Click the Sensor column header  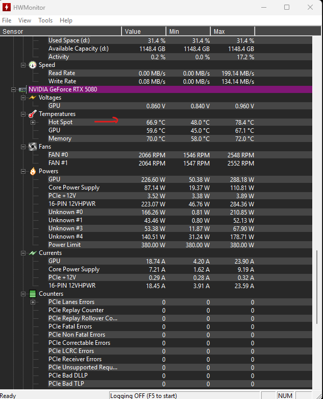pyautogui.click(x=61, y=31)
